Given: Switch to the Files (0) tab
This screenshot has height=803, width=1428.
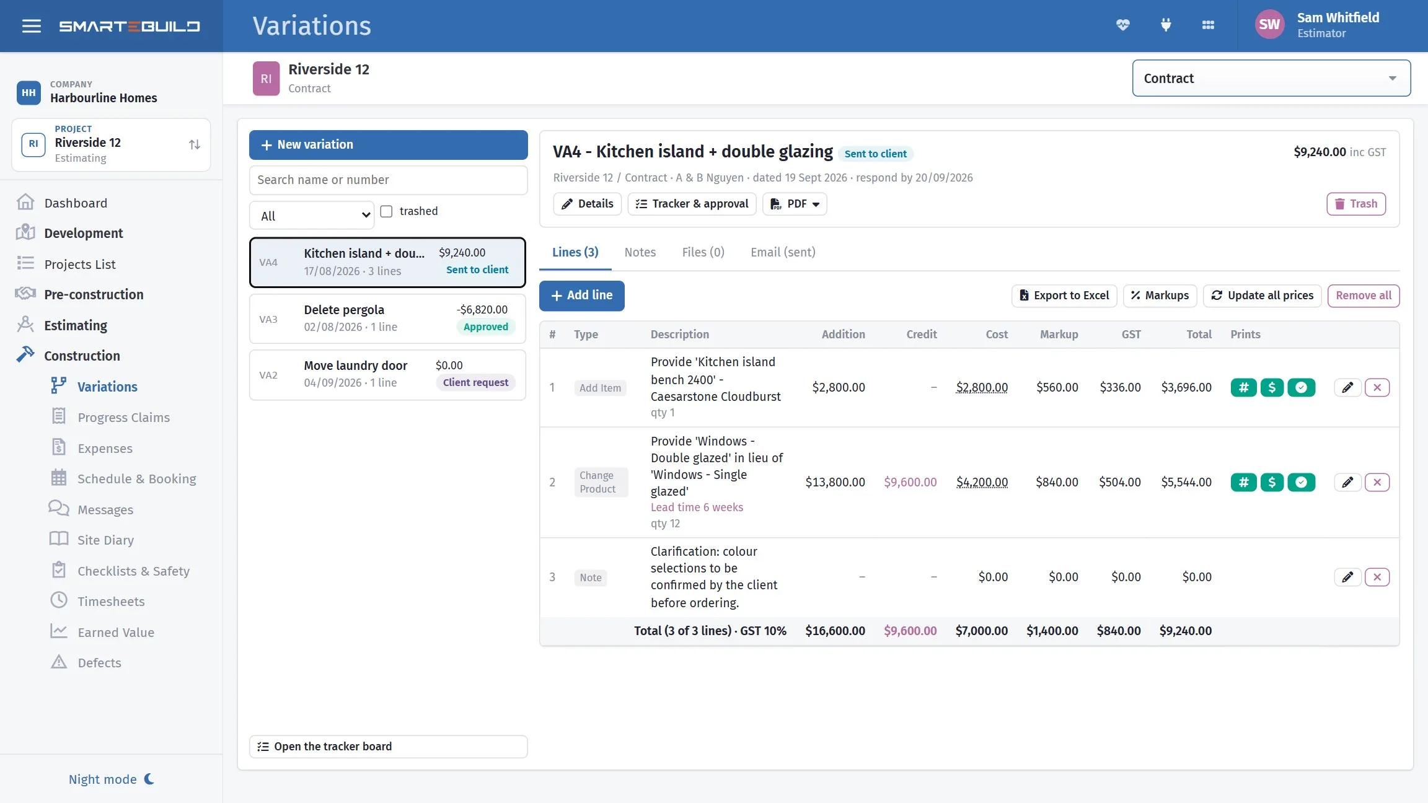Looking at the screenshot, I should pyautogui.click(x=703, y=252).
